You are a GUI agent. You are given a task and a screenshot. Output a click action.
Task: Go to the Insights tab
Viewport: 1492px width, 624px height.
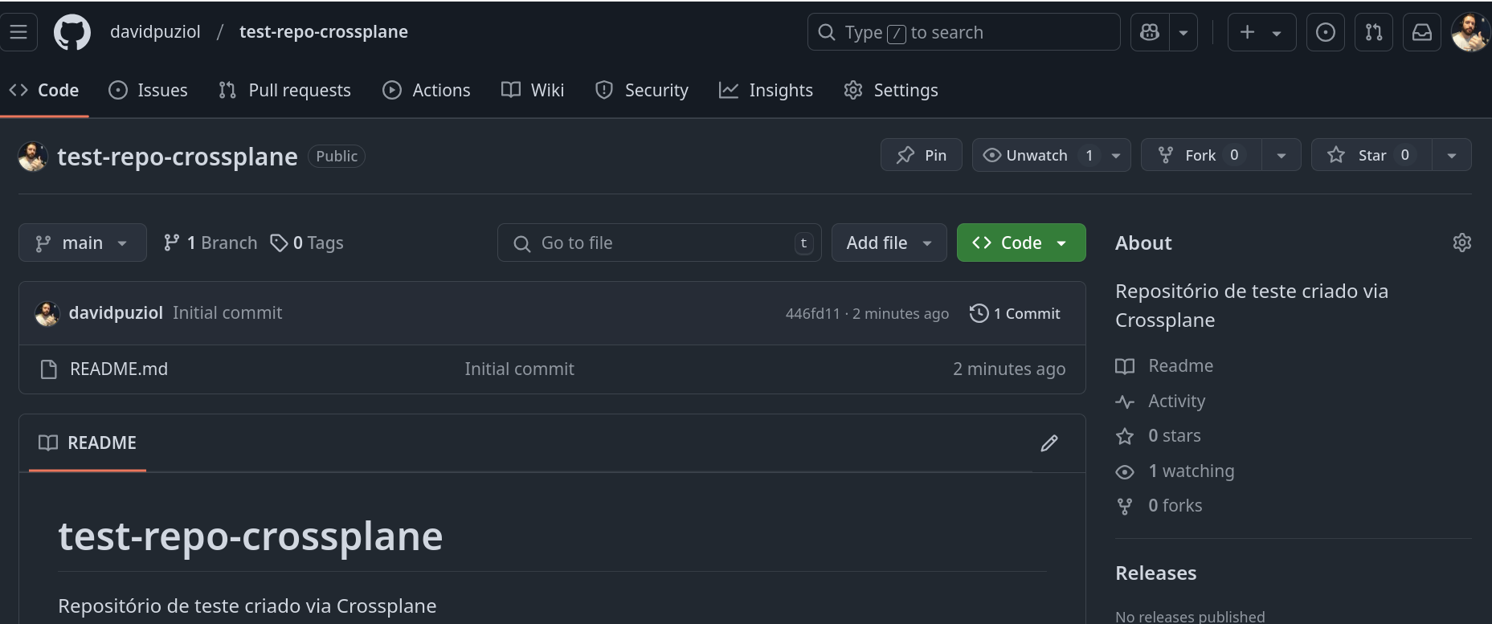tap(766, 90)
